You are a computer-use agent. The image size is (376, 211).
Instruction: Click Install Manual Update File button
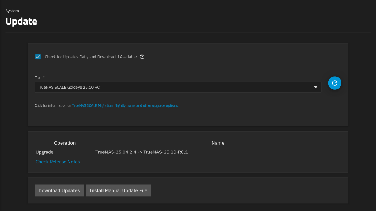(118, 190)
